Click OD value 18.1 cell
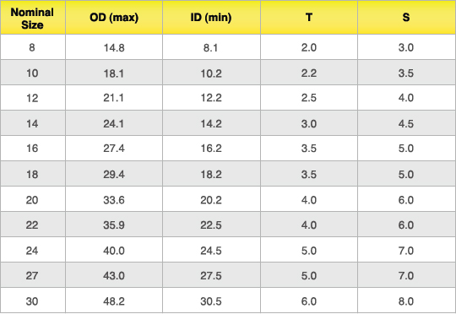Image resolution: width=456 pixels, height=314 pixels. pyautogui.click(x=114, y=73)
